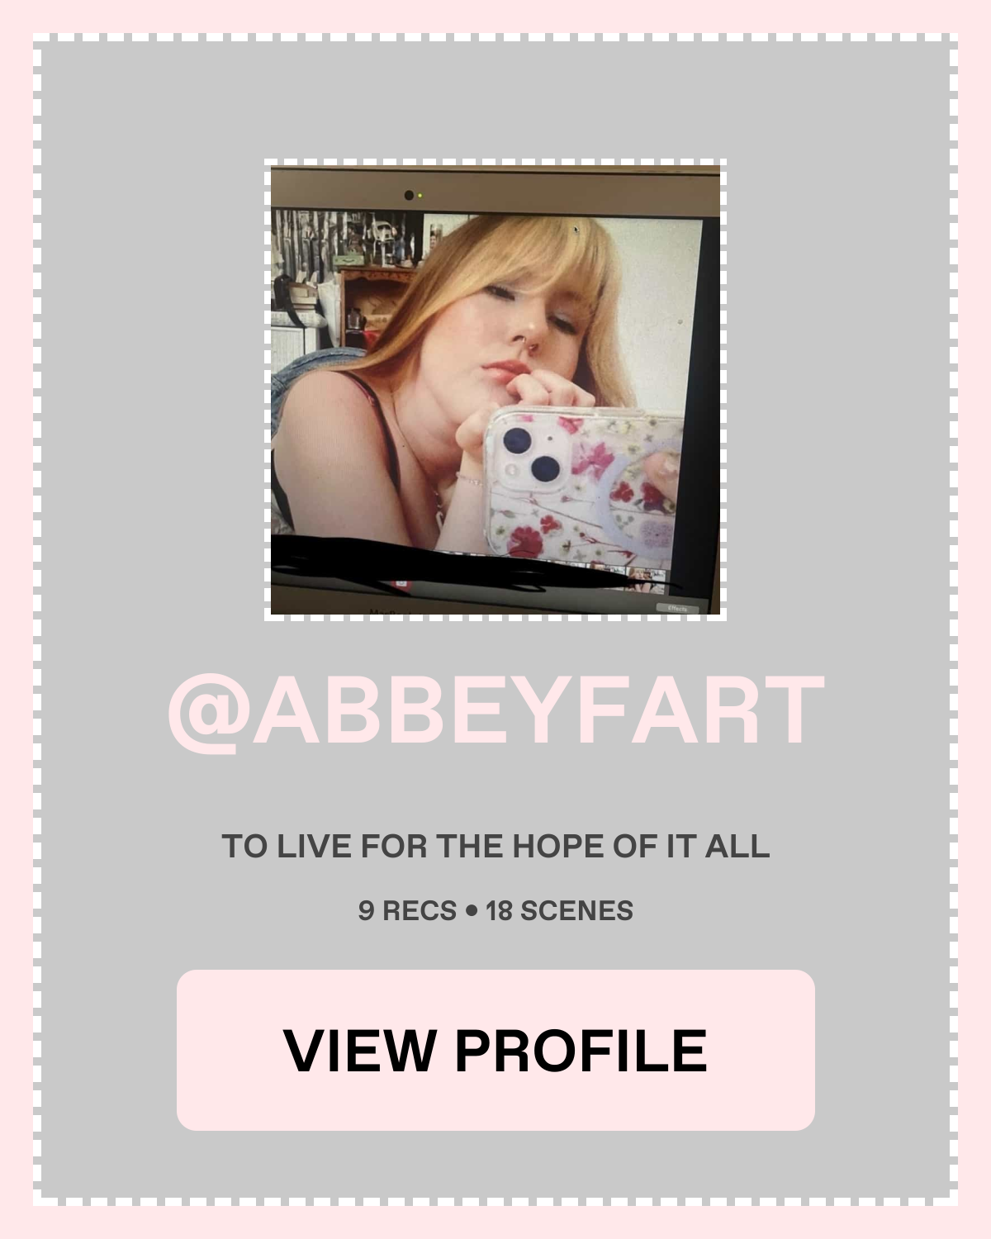This screenshot has width=991, height=1239.
Task: Click the tagline TO LIVE FOR THE HOPE
Action: pyautogui.click(x=495, y=846)
